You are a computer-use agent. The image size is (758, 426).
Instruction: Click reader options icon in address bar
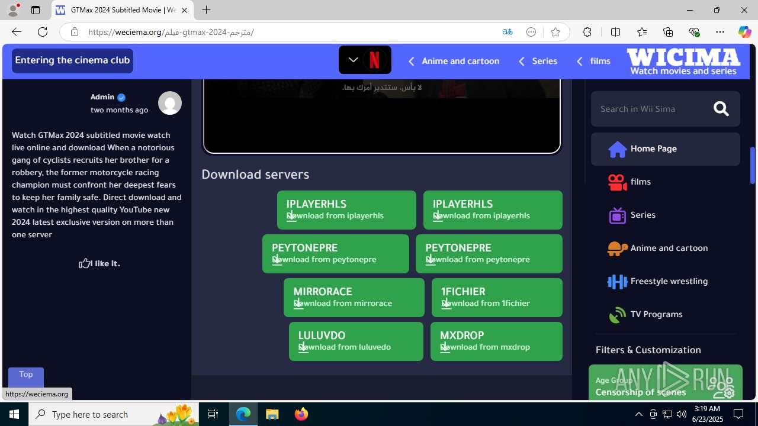coord(531,32)
